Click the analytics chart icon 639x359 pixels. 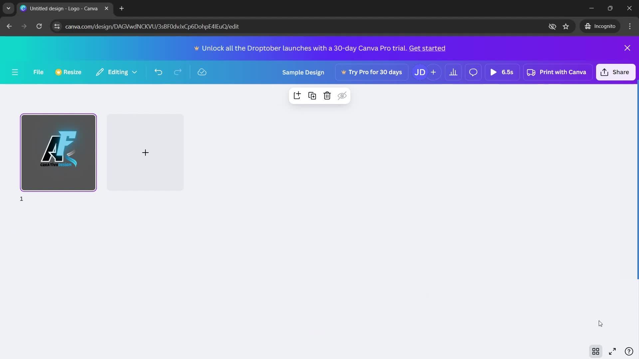(x=453, y=72)
